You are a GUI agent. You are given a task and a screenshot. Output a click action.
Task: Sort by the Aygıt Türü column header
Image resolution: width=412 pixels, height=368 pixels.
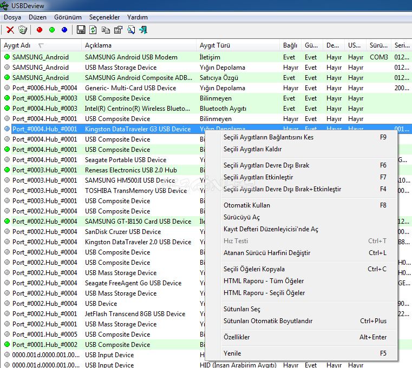(x=238, y=45)
